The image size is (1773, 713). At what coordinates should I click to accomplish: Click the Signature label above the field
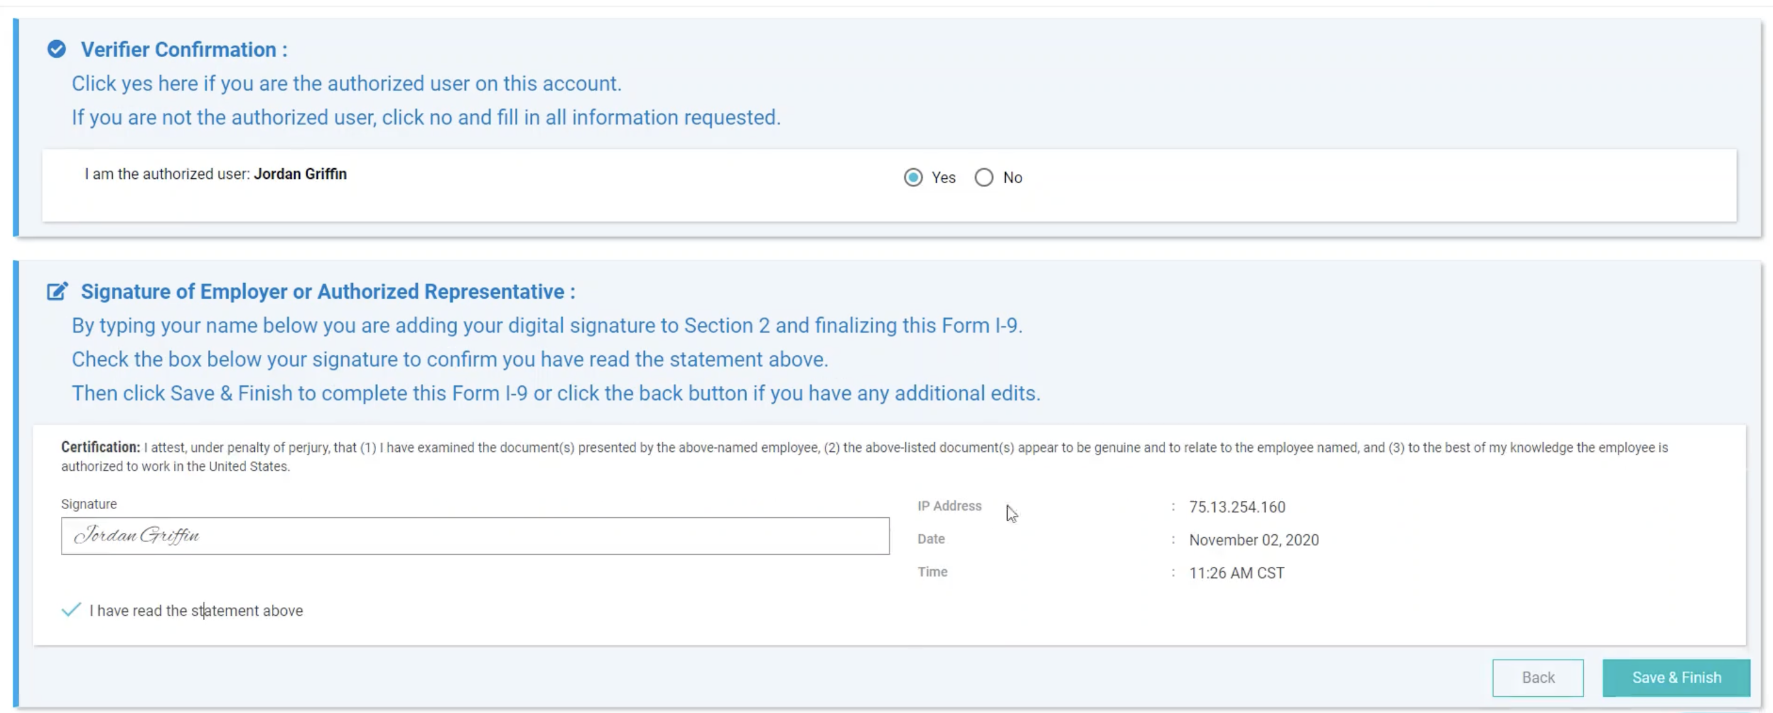point(89,504)
